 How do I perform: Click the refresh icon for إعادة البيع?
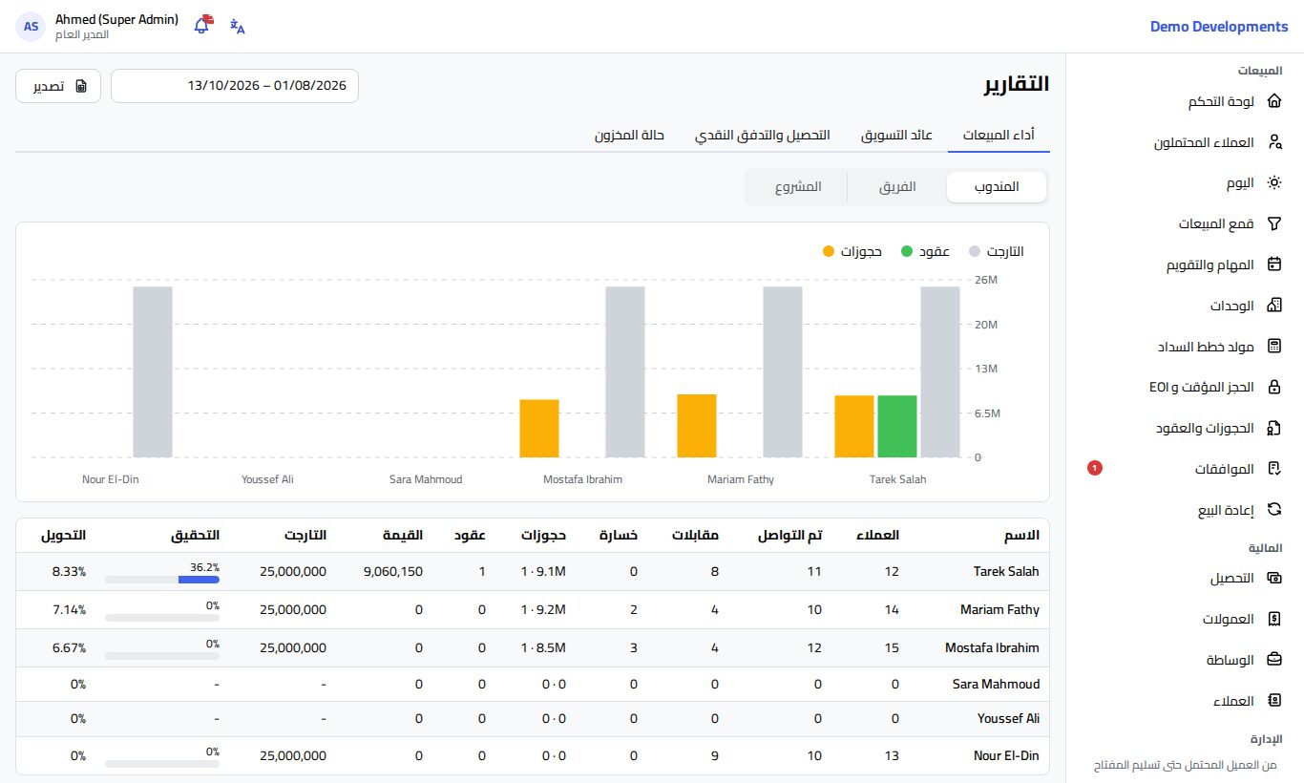[1273, 510]
